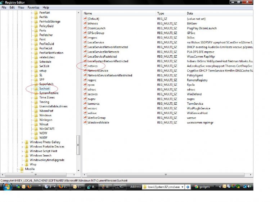Expand the Svchost key arrow
Viewport: 270px width, 202px height.
[x=32, y=89]
